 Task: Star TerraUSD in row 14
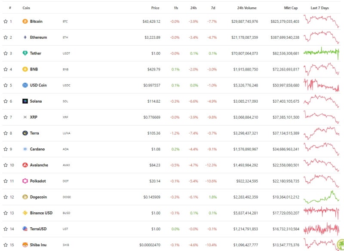point(6,229)
